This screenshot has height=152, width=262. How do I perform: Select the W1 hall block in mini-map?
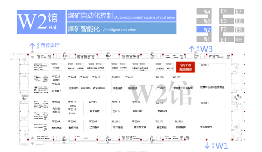pos(204,39)
